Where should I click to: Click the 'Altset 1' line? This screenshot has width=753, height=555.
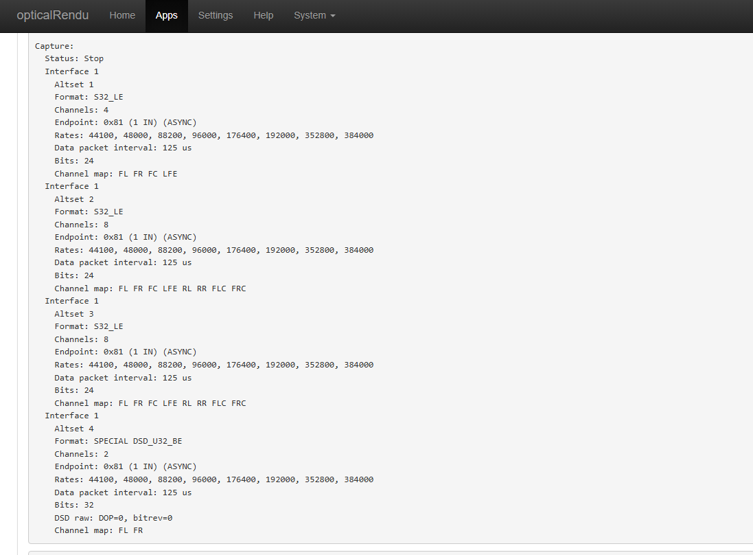point(74,84)
